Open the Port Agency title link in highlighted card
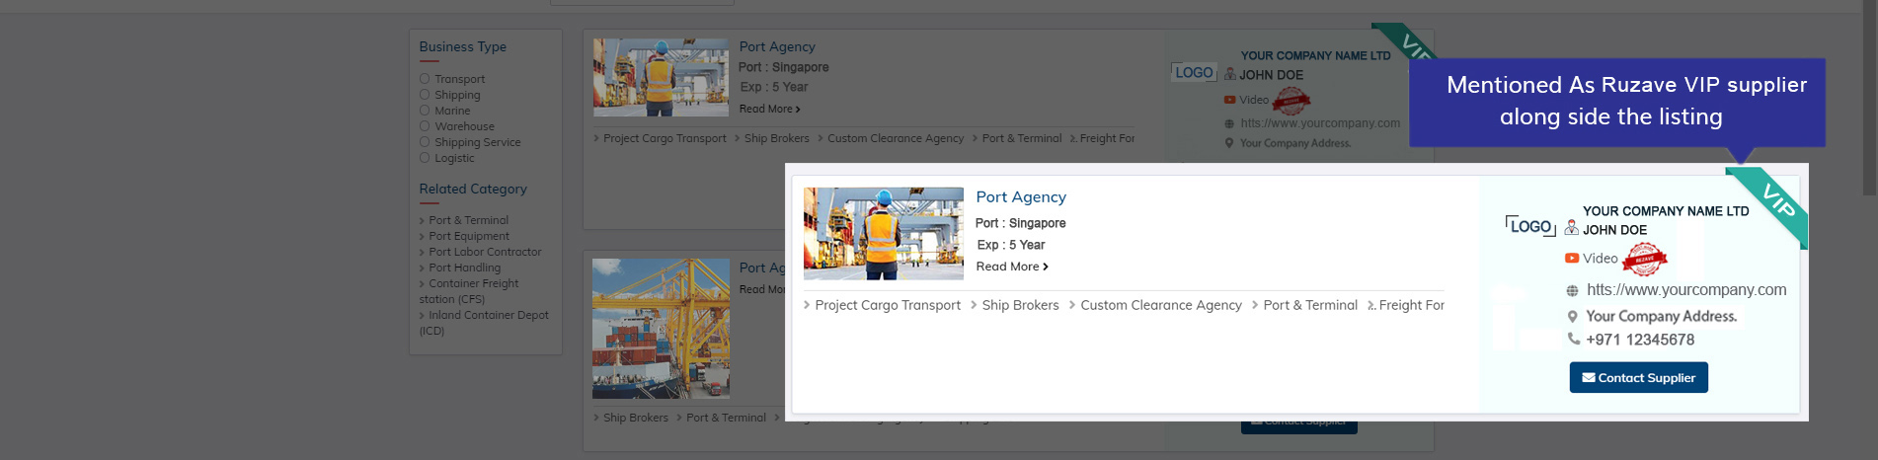The height and width of the screenshot is (460, 1878). [x=1021, y=196]
